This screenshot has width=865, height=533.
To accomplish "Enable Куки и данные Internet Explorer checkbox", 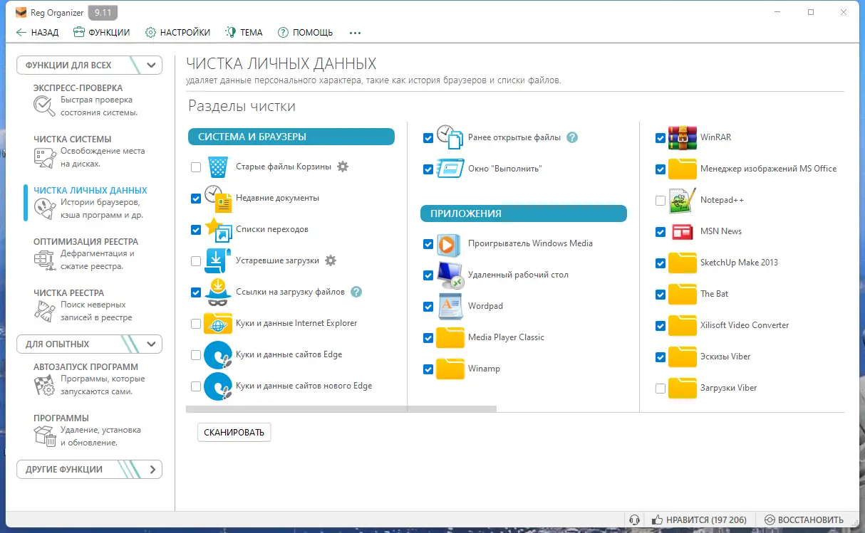I will (x=196, y=324).
